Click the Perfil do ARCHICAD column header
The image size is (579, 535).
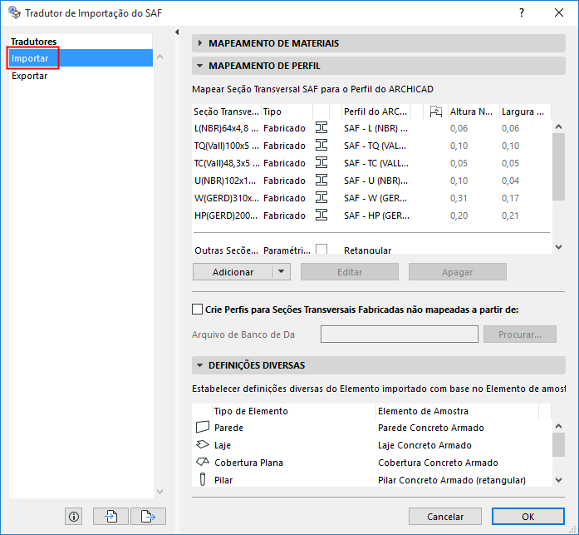376,111
